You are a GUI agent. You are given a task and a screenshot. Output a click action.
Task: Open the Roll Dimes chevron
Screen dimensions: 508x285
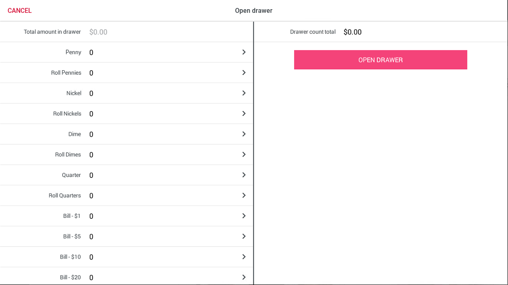click(244, 155)
